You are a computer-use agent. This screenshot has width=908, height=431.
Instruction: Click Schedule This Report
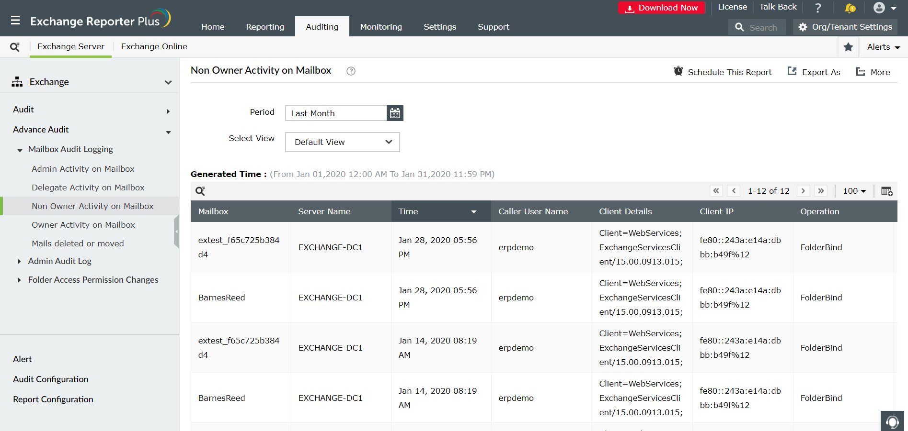coord(723,72)
